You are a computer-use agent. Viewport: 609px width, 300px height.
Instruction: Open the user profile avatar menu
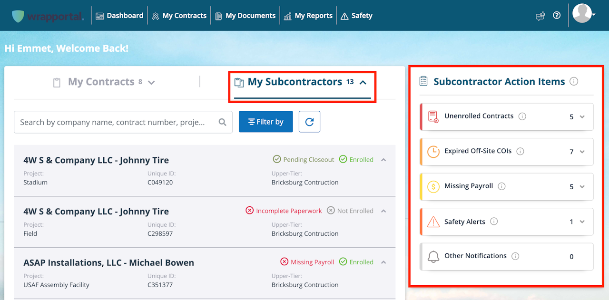coord(583,14)
